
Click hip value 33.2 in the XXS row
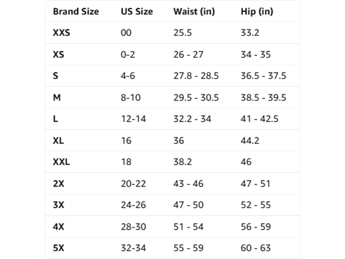point(250,33)
